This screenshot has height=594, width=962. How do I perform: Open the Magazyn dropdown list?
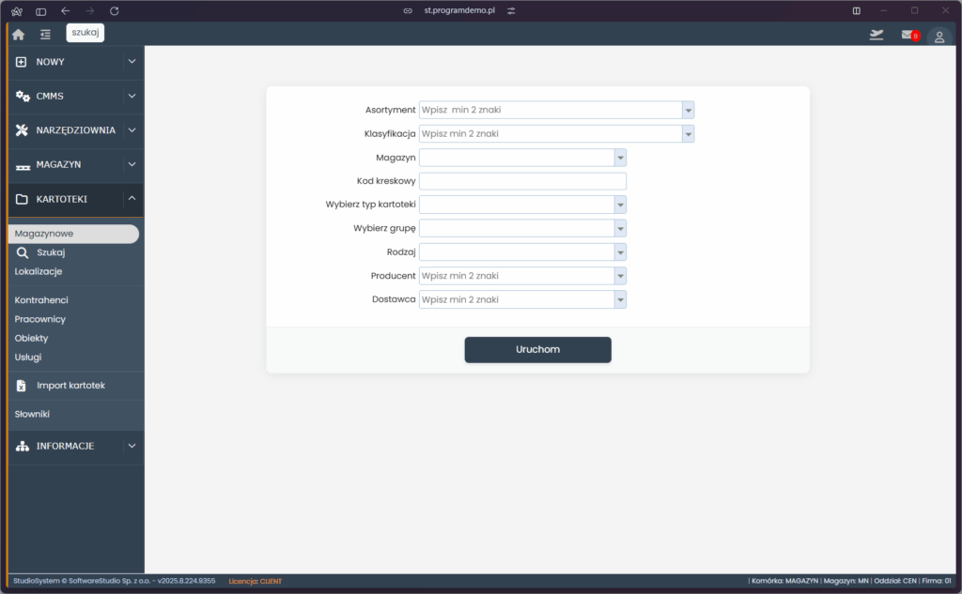pyautogui.click(x=620, y=156)
